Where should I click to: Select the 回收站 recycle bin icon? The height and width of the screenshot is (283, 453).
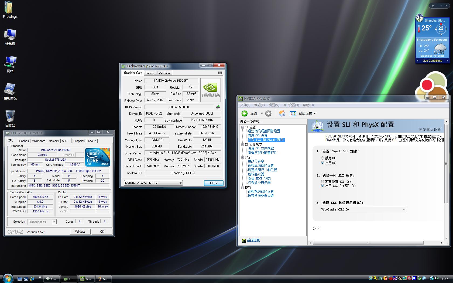tap(10, 116)
